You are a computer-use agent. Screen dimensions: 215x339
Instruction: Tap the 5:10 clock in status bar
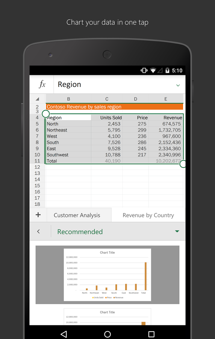coord(177,70)
